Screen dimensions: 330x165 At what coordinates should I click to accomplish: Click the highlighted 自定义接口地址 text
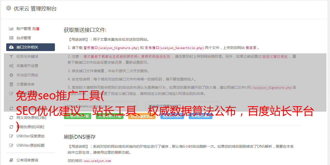point(275,56)
